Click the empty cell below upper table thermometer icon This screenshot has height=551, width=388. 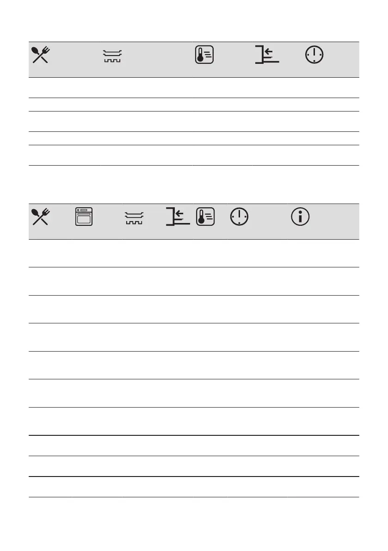(x=222, y=87)
